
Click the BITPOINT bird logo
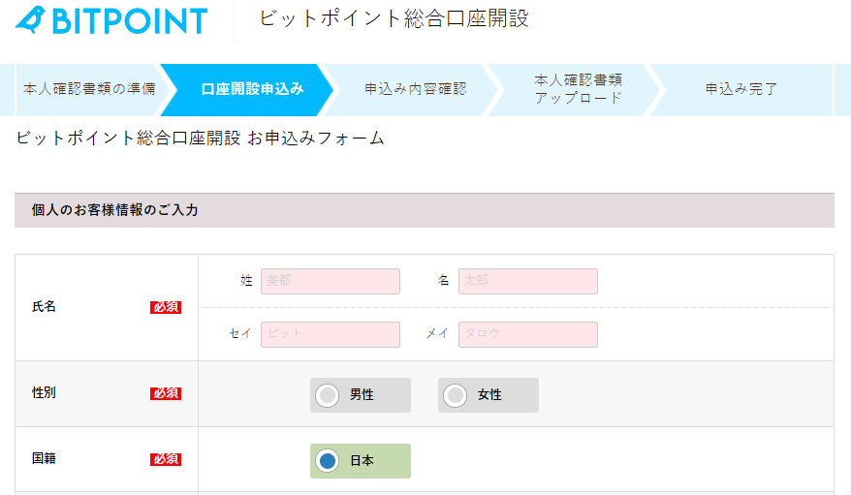point(111,20)
